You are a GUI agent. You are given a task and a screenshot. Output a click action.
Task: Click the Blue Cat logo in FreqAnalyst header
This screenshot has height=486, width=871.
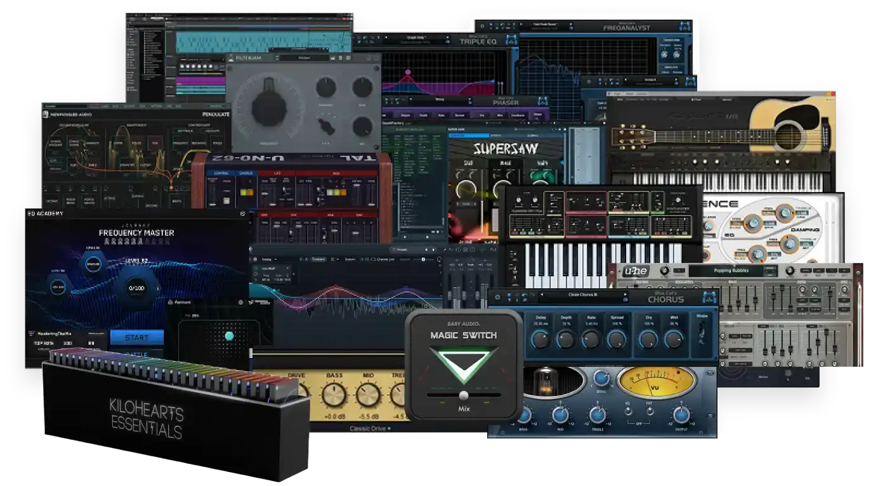684,26
